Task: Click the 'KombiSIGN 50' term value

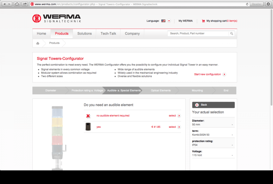Action: coord(201,135)
